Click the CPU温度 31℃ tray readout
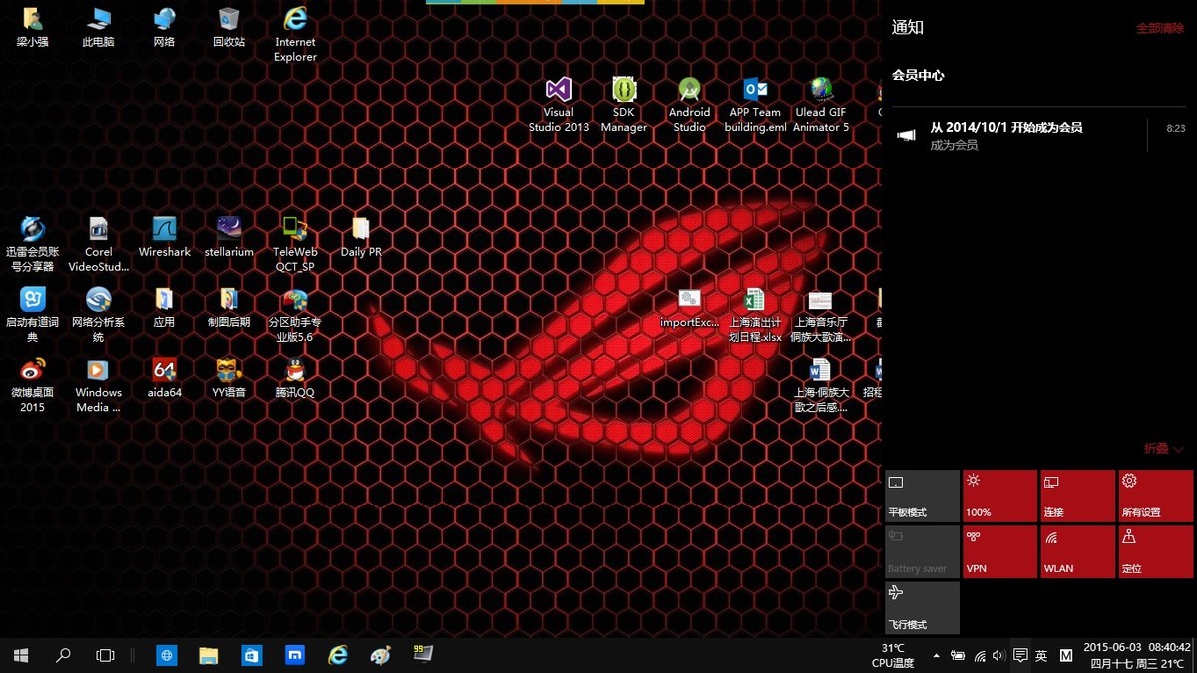 [893, 655]
